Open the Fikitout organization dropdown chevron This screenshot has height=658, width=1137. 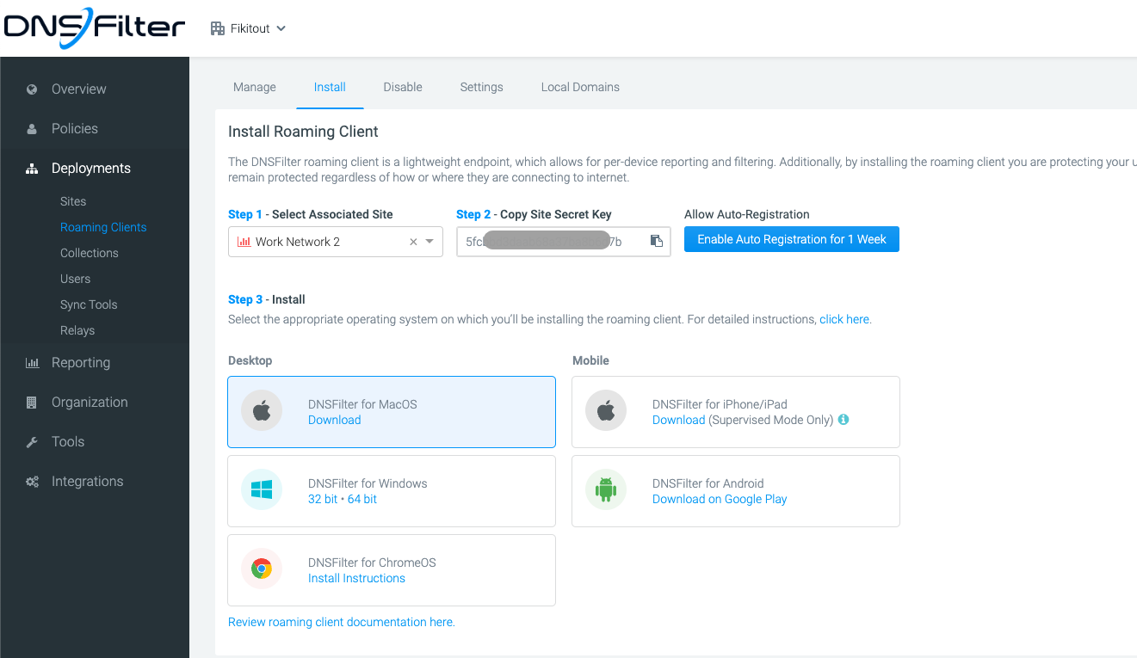click(281, 28)
